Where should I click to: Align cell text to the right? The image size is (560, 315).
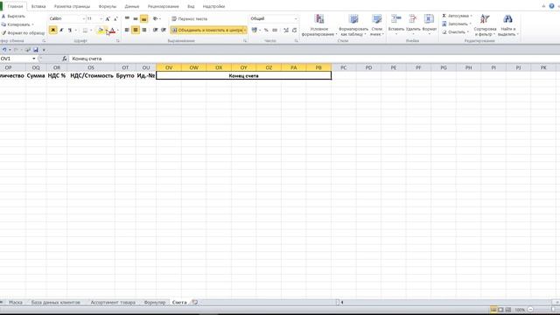pos(143,30)
